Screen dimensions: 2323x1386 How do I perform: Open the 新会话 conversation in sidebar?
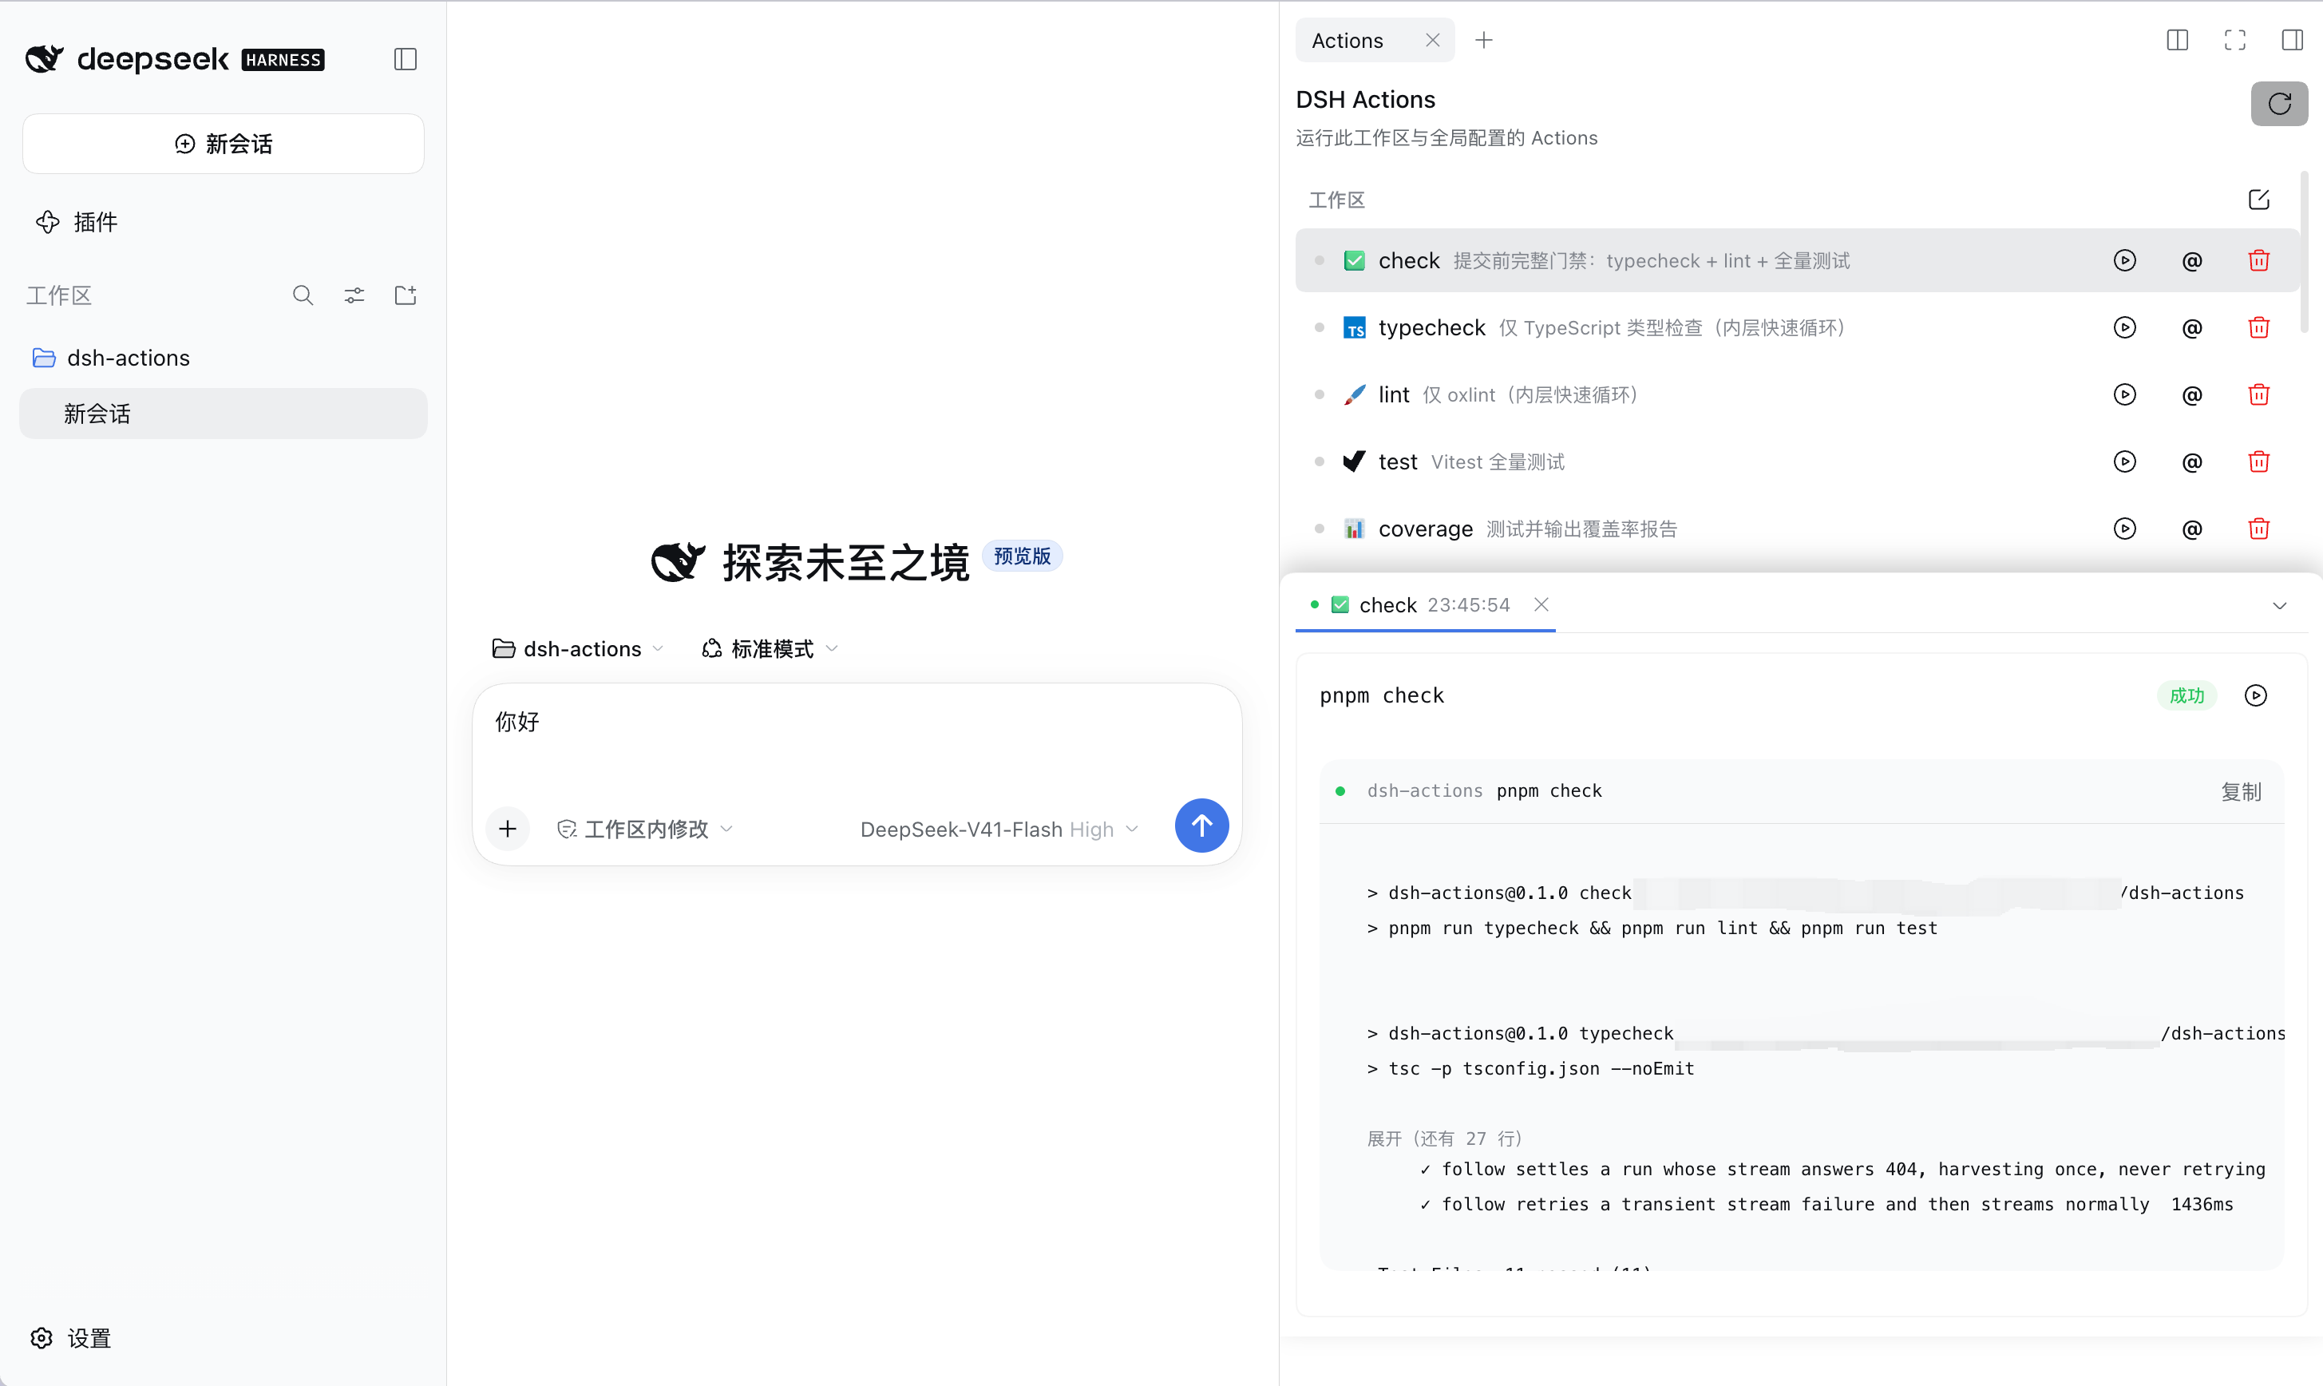pos(224,414)
